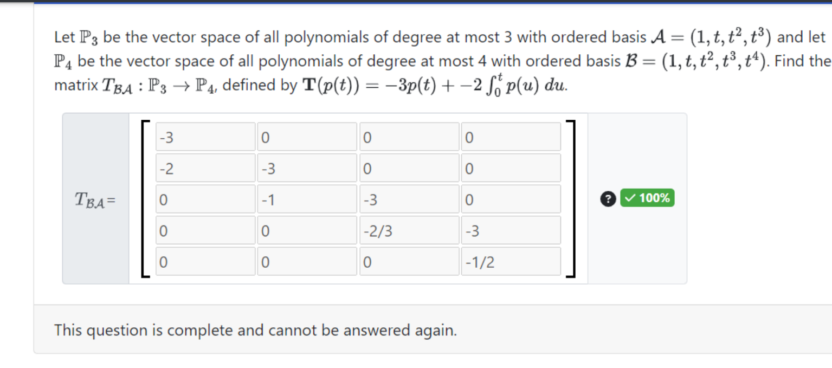Select the -3 entry in row three
Viewport: 832px width, 368px height.
click(409, 199)
